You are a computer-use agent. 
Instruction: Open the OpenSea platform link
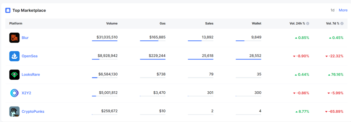30,56
